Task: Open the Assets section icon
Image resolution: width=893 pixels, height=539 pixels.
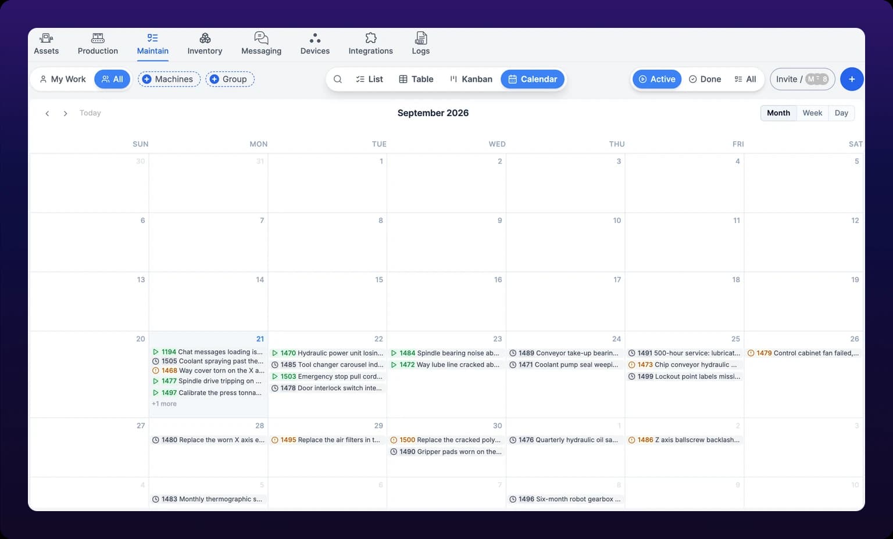Action: [x=47, y=38]
